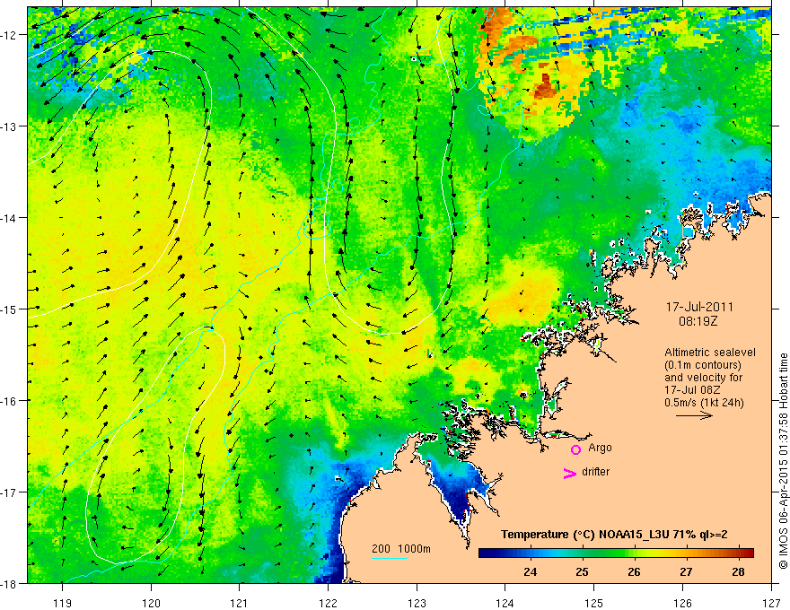The image size is (790, 610).
Task: Click the '08:19Z' time text
Action: [x=698, y=321]
